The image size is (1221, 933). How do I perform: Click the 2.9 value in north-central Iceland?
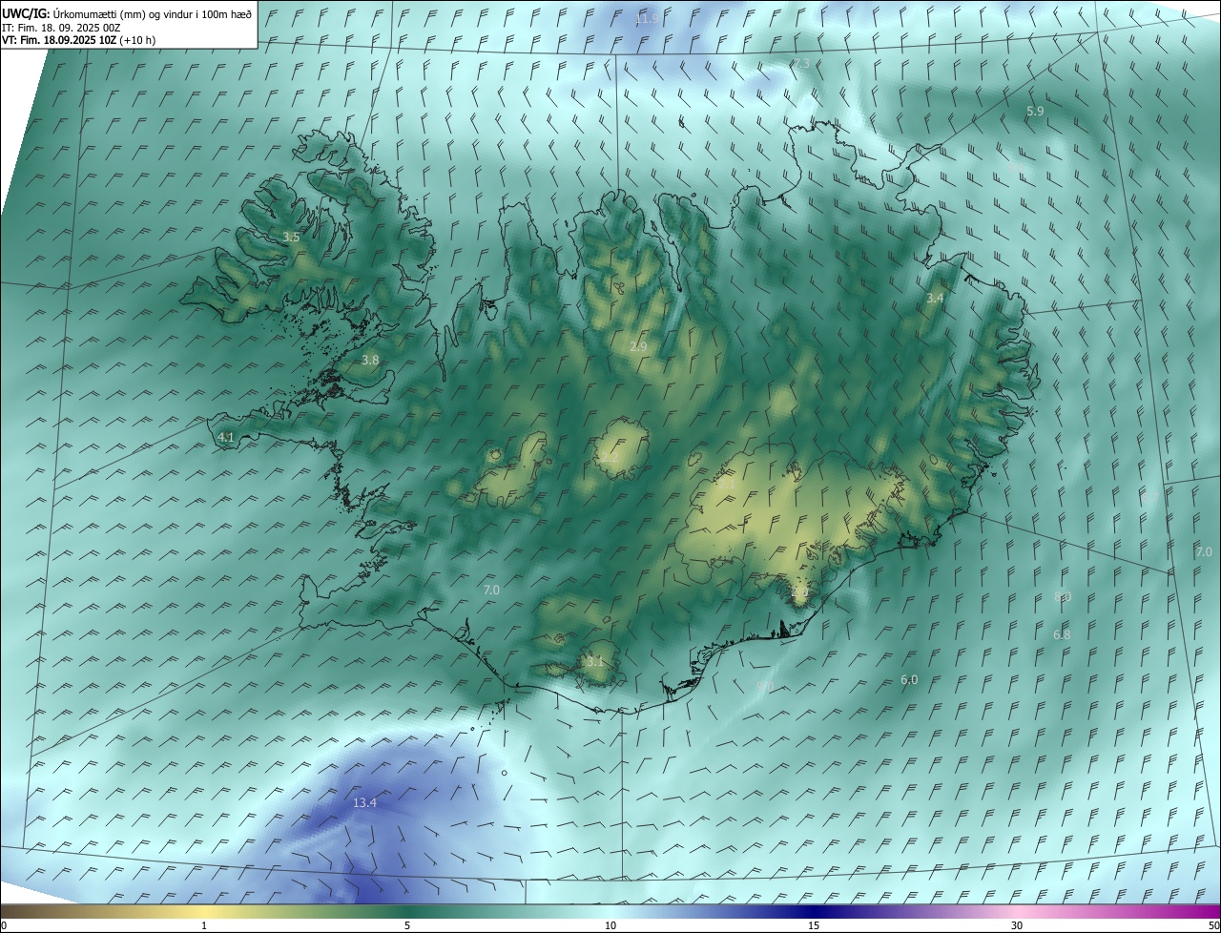pos(638,346)
